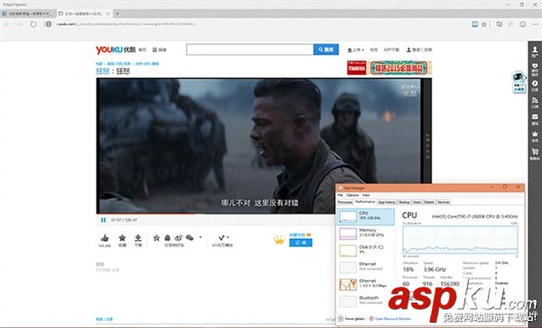Share via the WeChat bubbles icon
The height and width of the screenshot is (328, 542).
[x=190, y=238]
